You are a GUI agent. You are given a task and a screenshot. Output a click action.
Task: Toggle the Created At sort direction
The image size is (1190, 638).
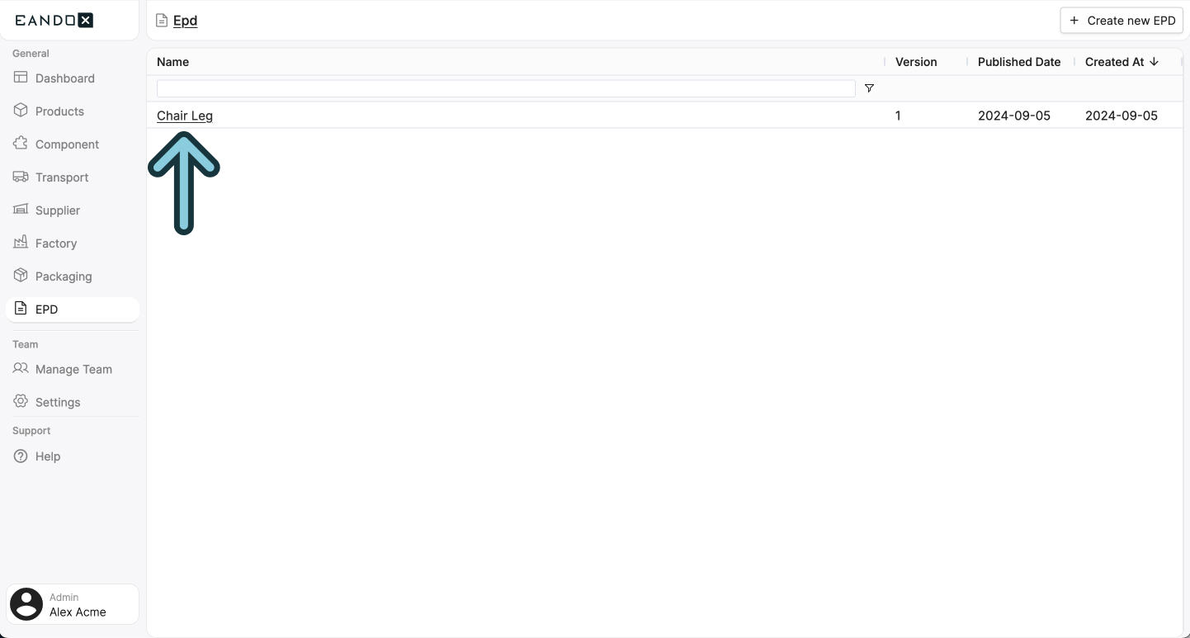click(x=1152, y=61)
